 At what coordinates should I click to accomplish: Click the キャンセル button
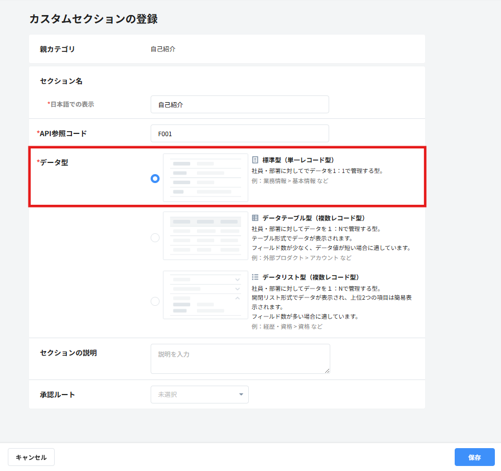(31, 457)
